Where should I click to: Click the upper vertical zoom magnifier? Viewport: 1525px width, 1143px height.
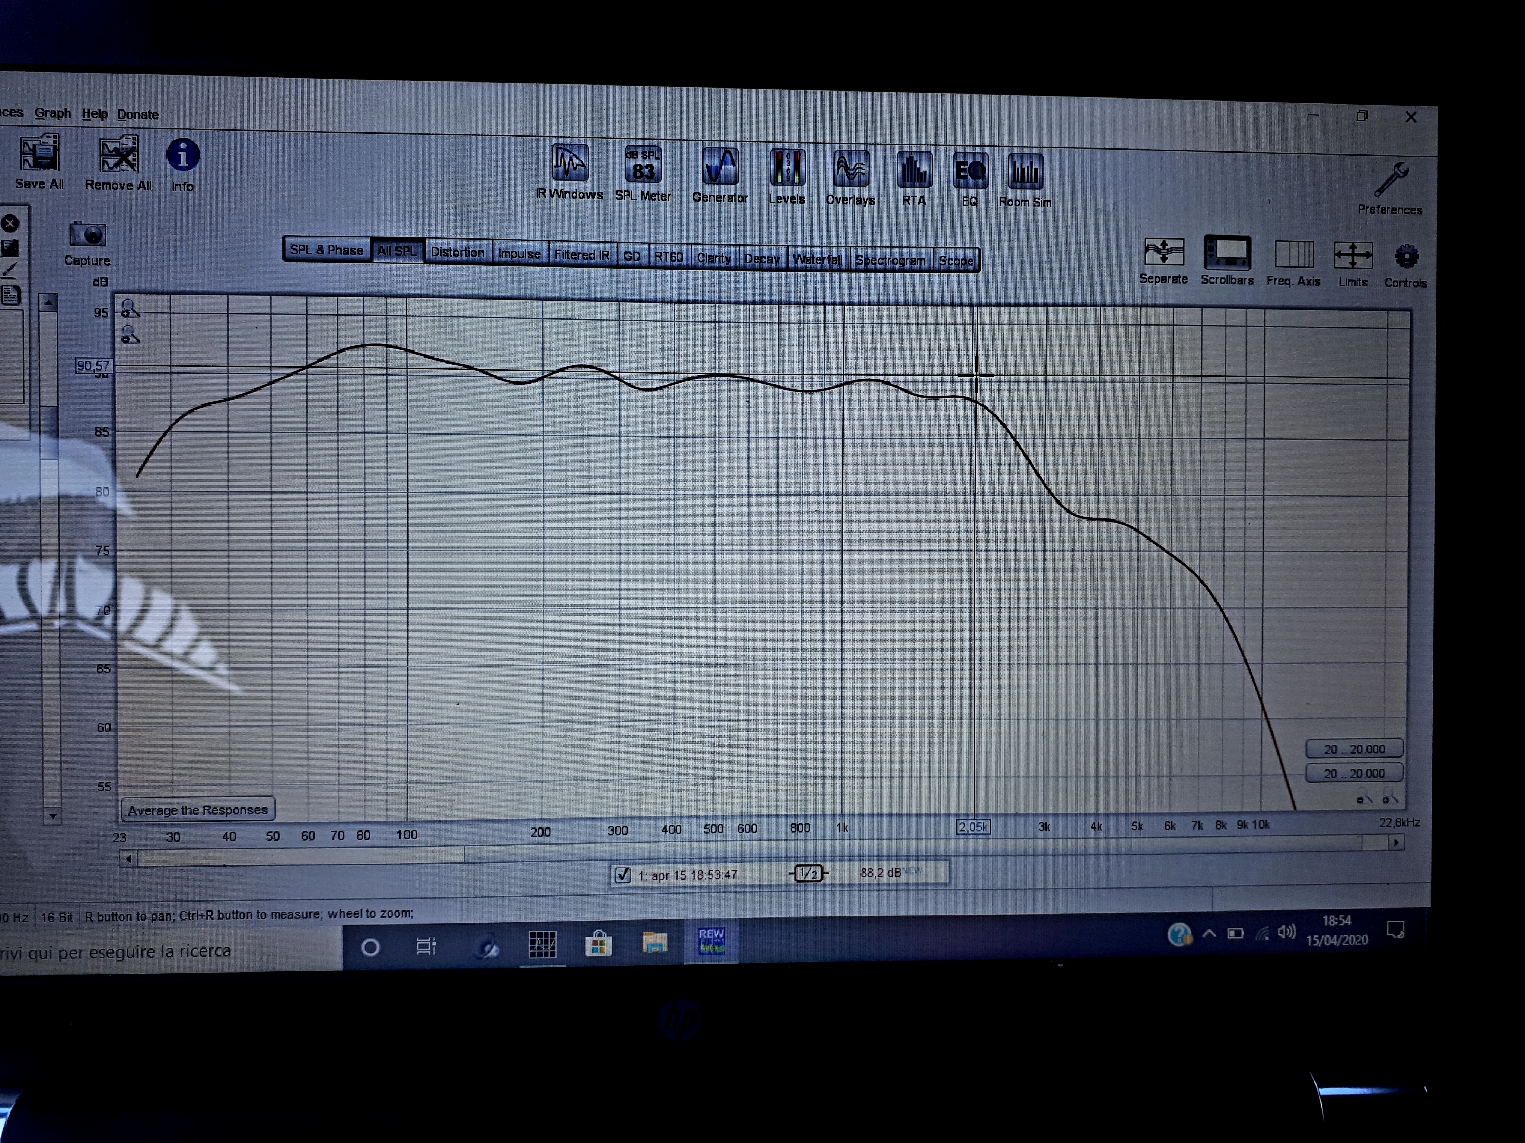(130, 308)
